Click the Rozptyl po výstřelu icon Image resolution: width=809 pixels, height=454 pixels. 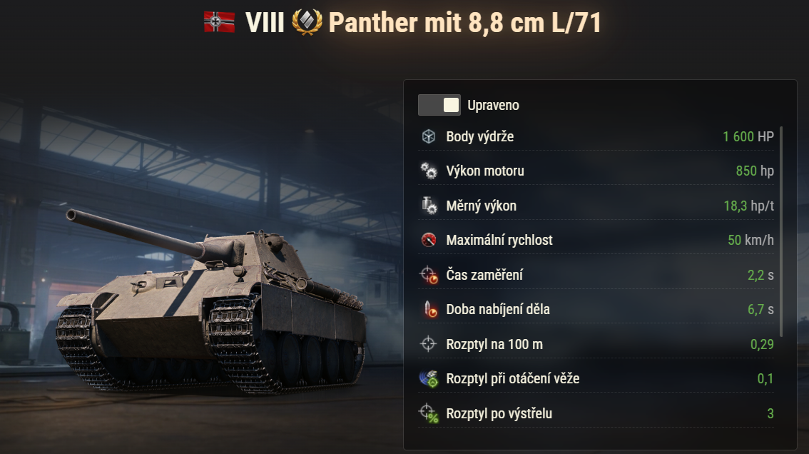click(x=429, y=413)
